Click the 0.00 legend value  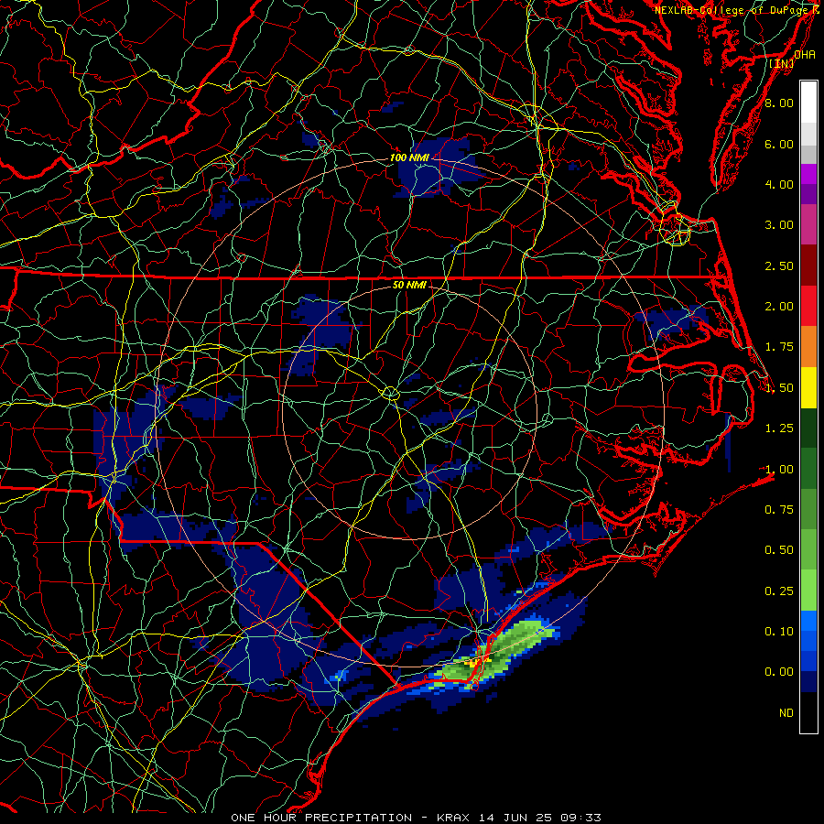click(779, 672)
